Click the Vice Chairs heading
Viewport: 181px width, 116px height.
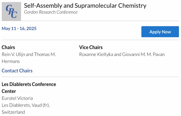[x=91, y=47]
